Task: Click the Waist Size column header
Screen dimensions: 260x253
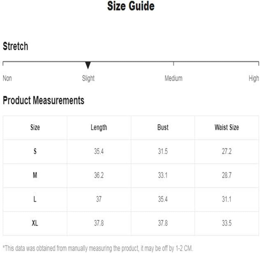Action: (227, 127)
